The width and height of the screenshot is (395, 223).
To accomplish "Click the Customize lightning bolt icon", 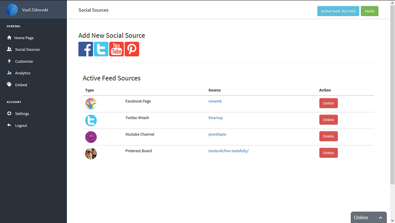I will (9, 61).
